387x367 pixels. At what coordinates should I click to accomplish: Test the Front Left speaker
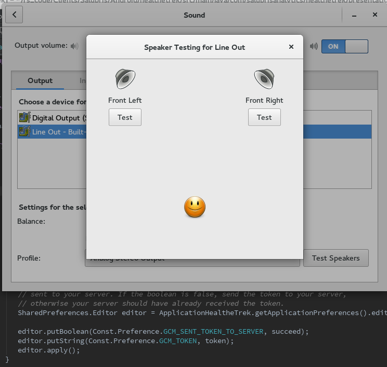(125, 117)
